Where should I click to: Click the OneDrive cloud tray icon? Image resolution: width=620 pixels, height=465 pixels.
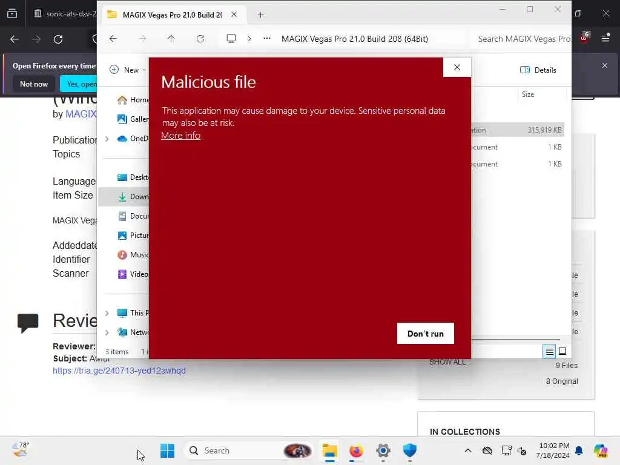pyautogui.click(x=487, y=450)
